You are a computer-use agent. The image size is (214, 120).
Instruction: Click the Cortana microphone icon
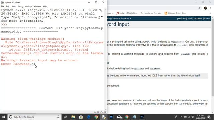tap(58, 117)
